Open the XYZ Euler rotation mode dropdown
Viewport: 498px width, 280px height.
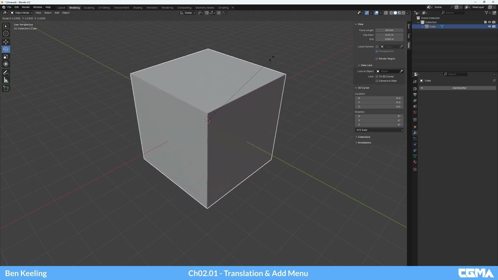pyautogui.click(x=379, y=130)
